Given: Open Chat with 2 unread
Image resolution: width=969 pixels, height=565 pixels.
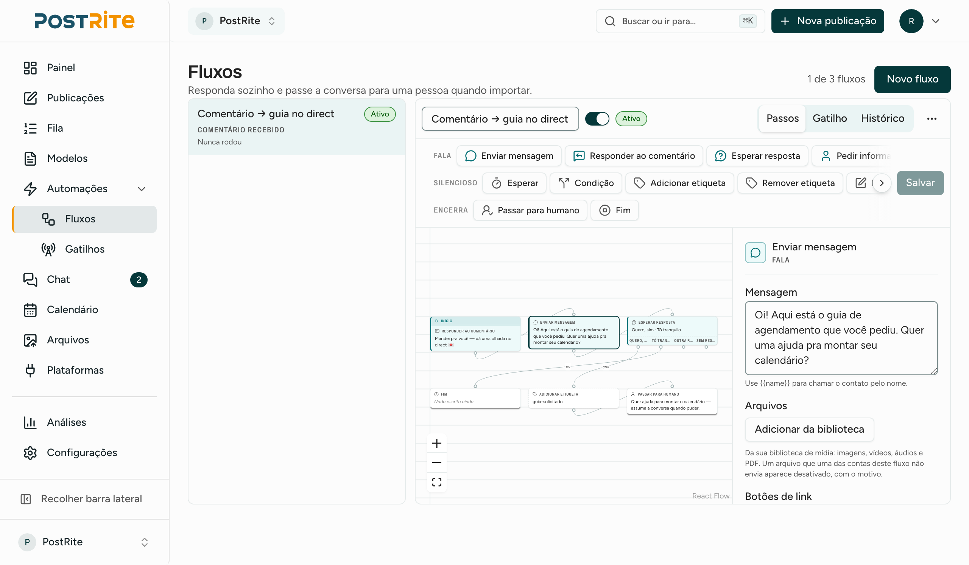Looking at the screenshot, I should point(84,279).
